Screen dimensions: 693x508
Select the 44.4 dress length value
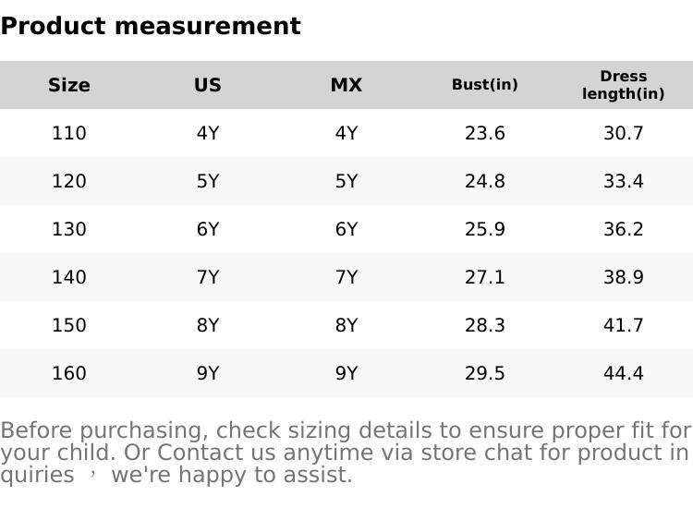tap(624, 373)
